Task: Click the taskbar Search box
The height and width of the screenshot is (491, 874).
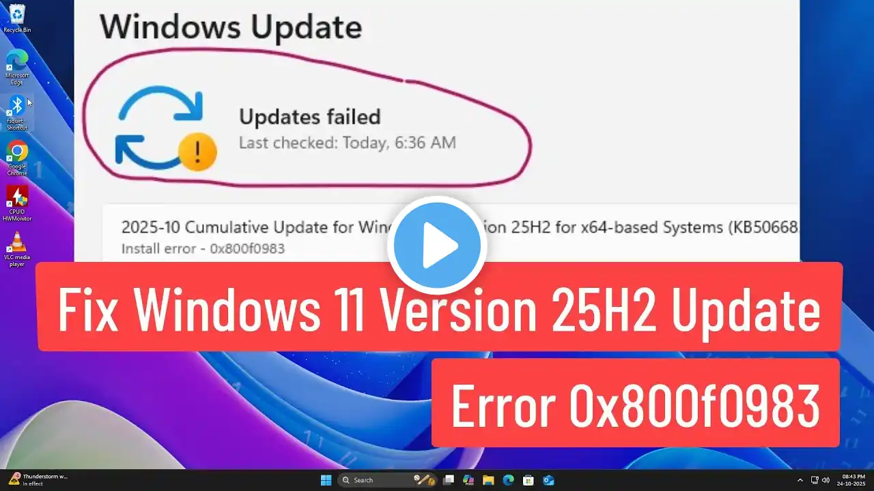Action: pos(387,480)
